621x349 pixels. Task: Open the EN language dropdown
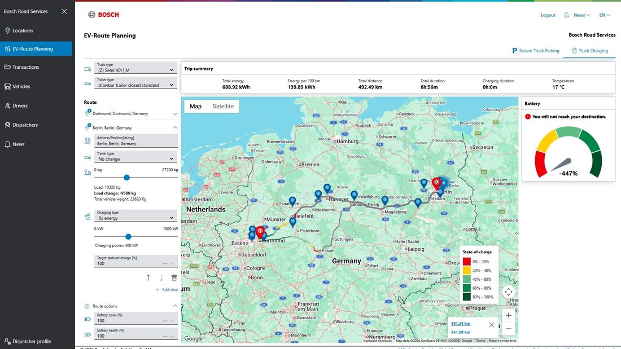(x=605, y=15)
